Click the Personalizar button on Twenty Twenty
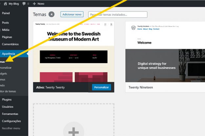This screenshot has height=136, width=205. tap(101, 87)
